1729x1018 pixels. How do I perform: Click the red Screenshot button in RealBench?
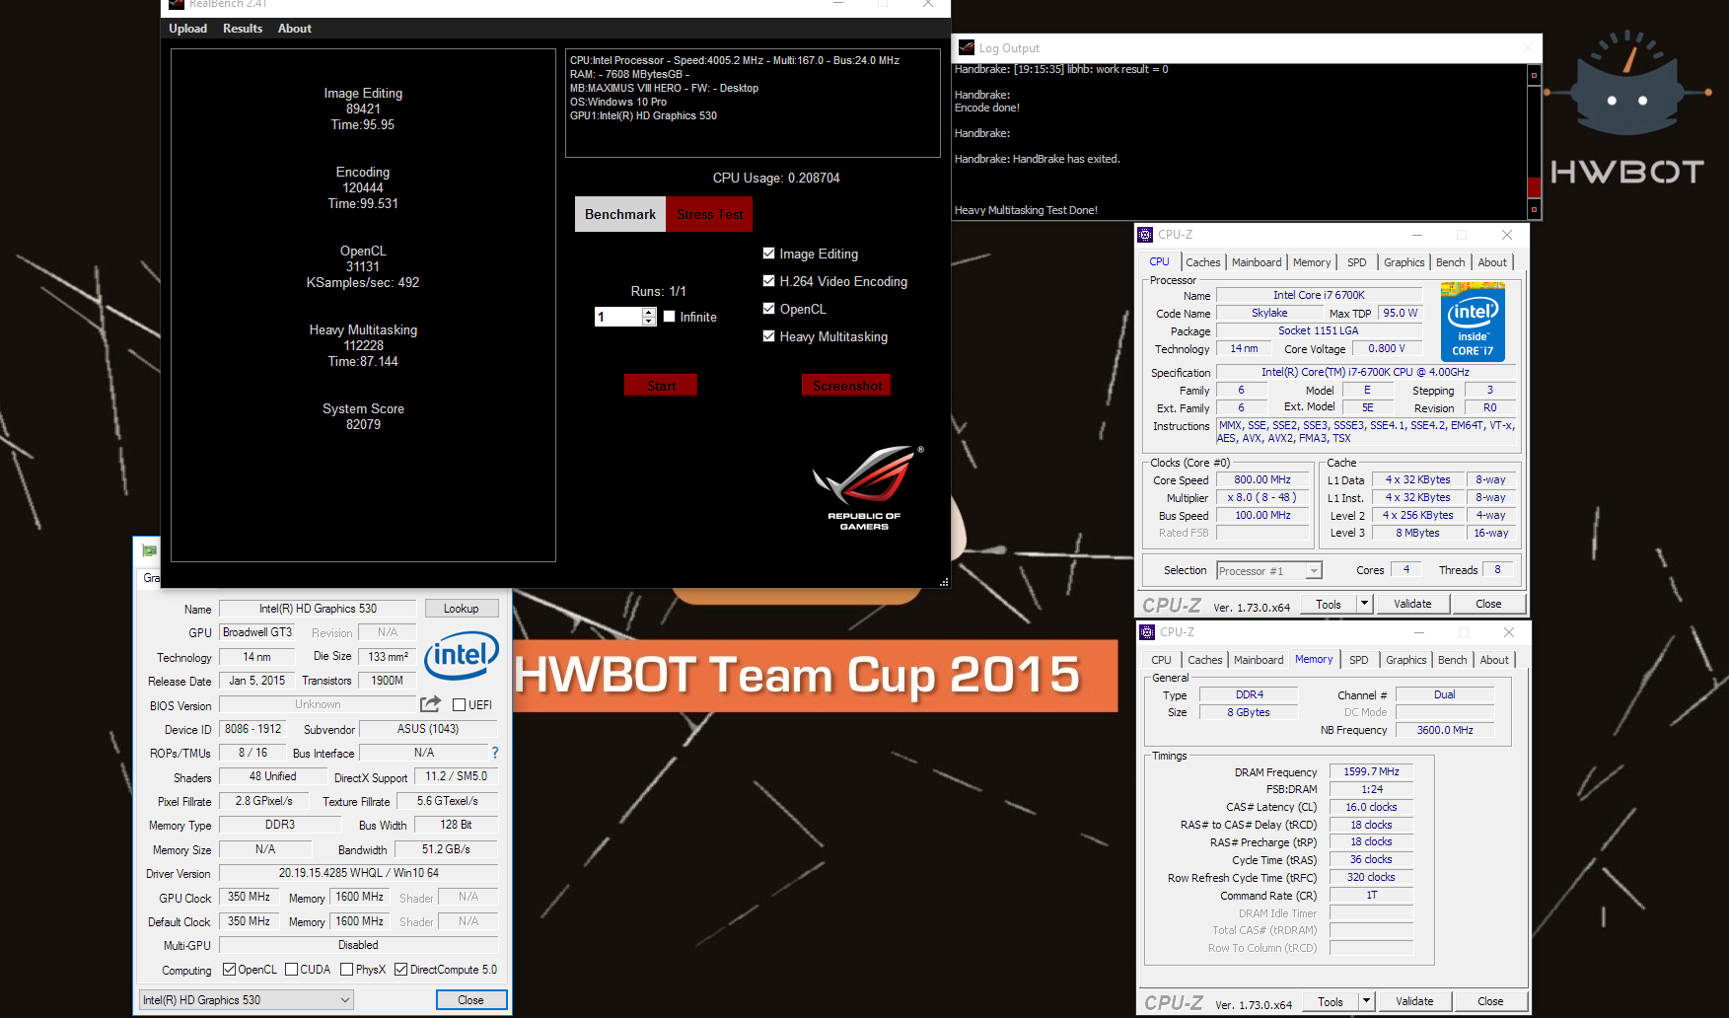click(846, 386)
